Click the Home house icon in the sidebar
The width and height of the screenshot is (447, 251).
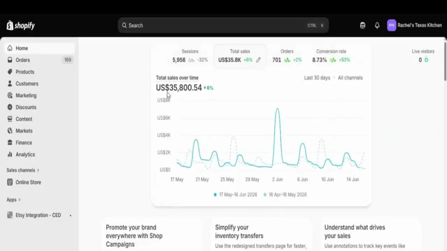pyautogui.click(x=10, y=48)
